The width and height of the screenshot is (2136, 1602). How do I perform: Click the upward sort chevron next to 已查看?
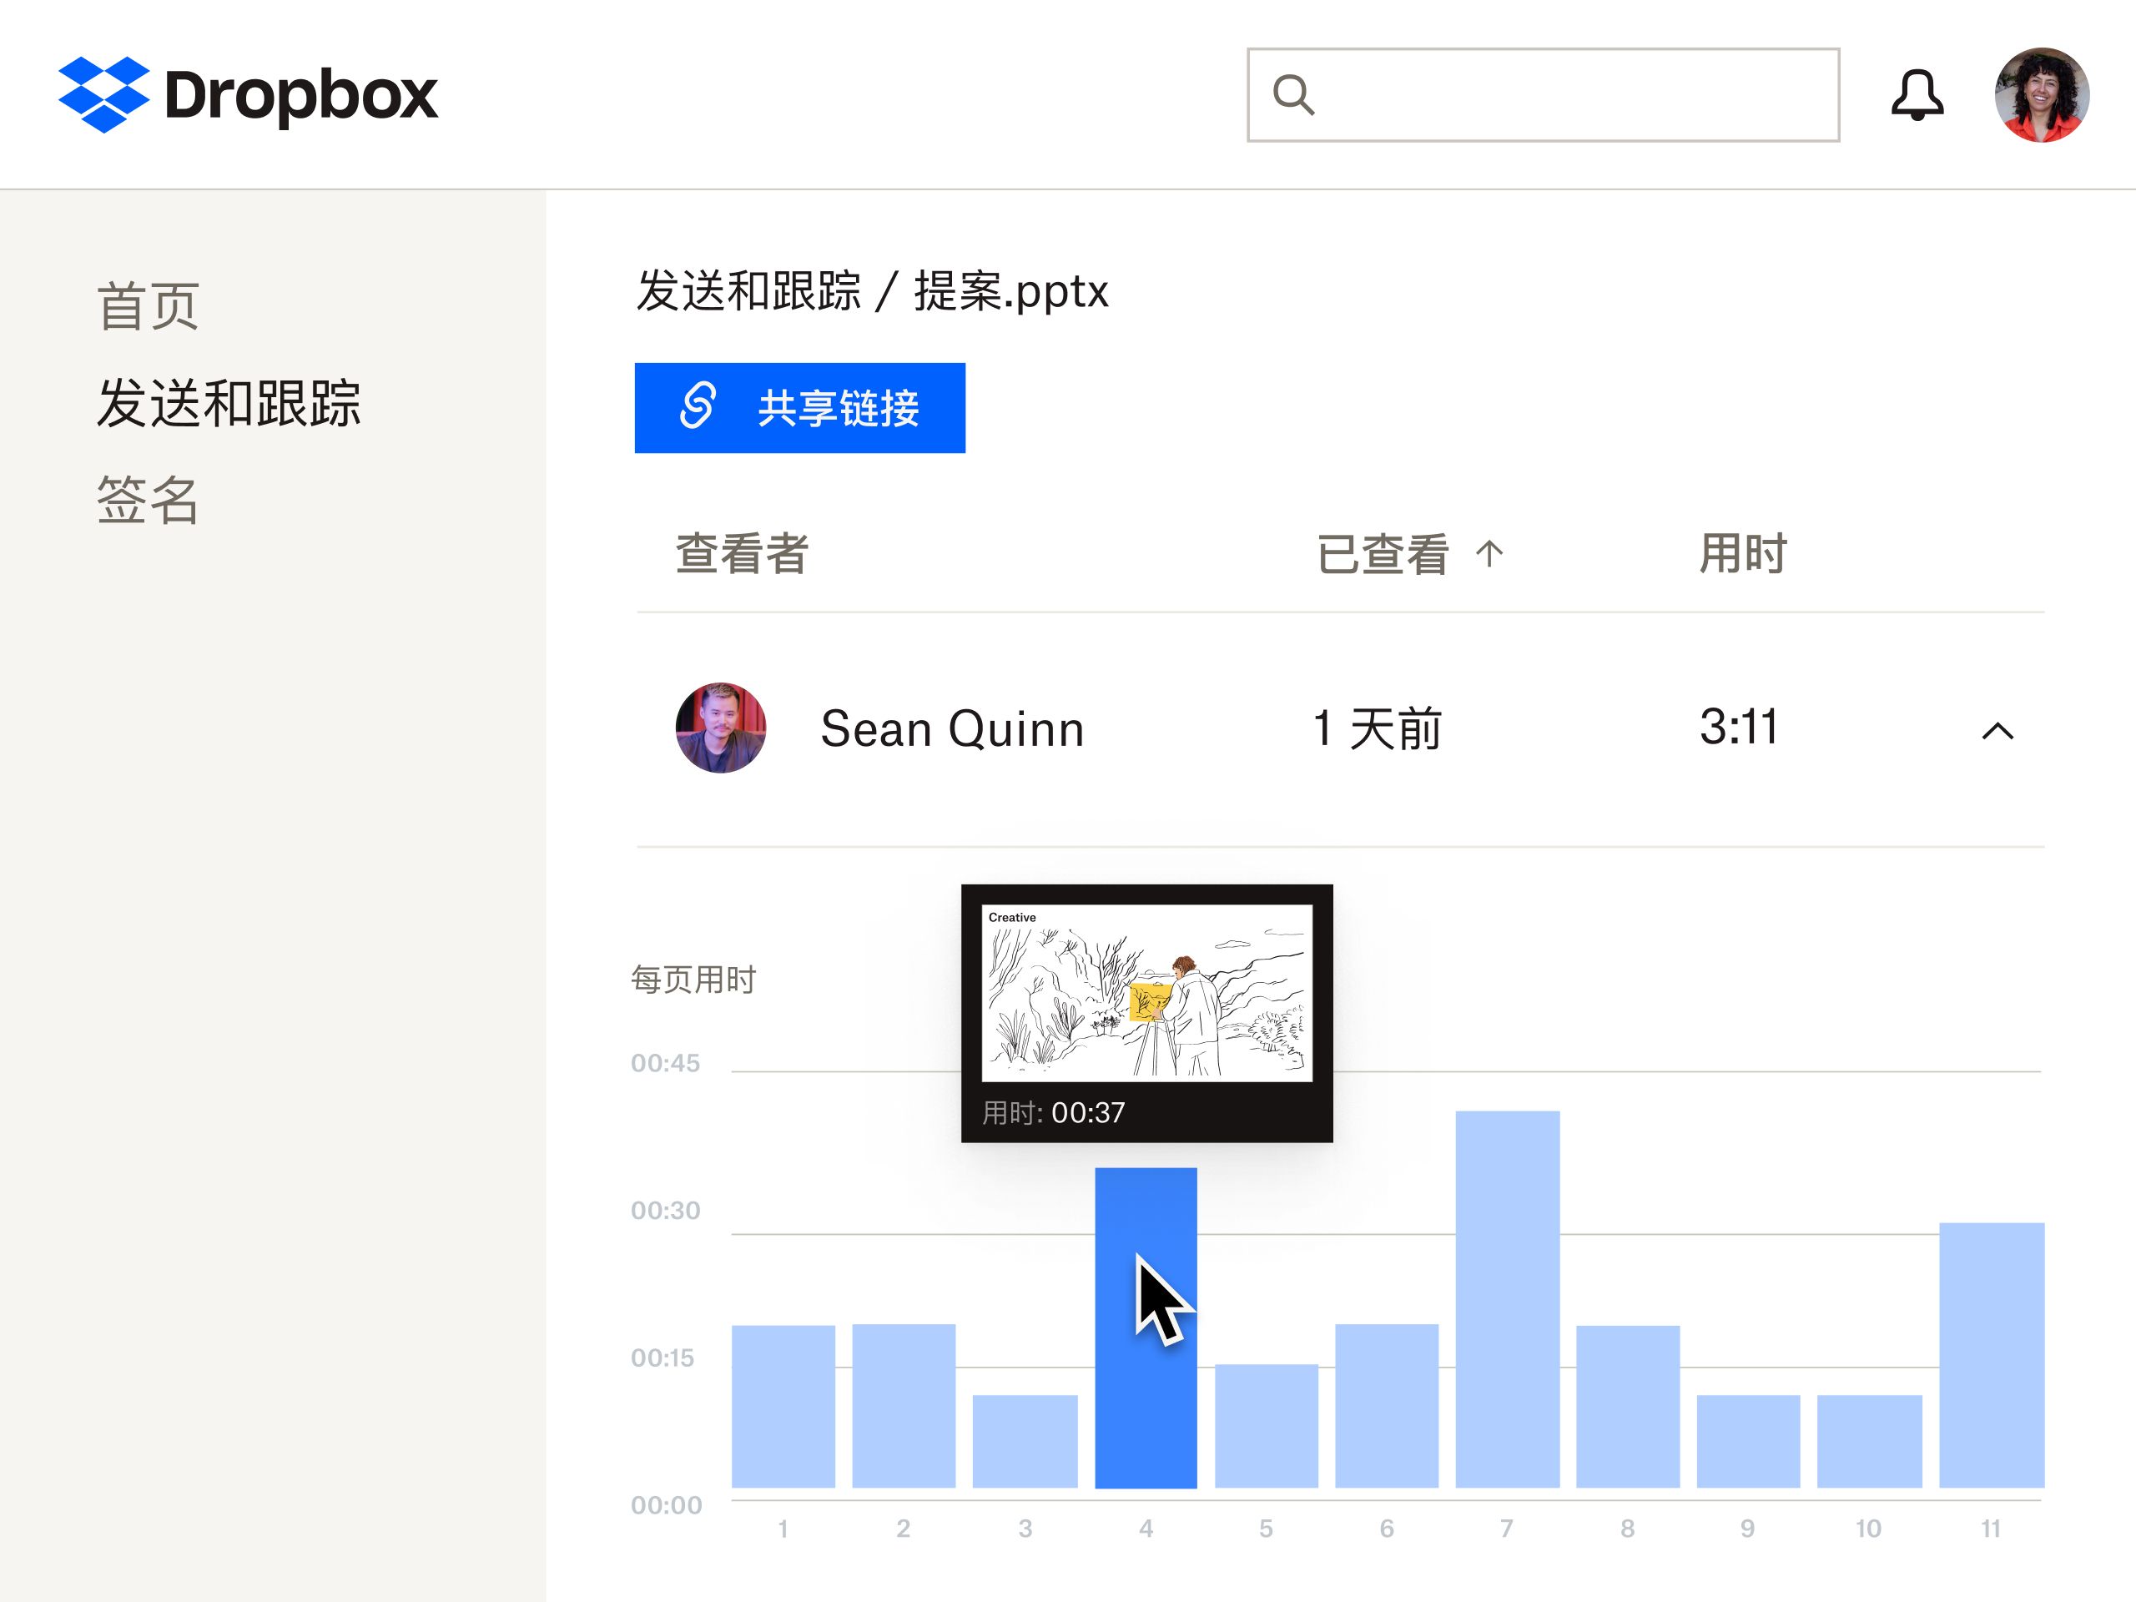point(1490,553)
